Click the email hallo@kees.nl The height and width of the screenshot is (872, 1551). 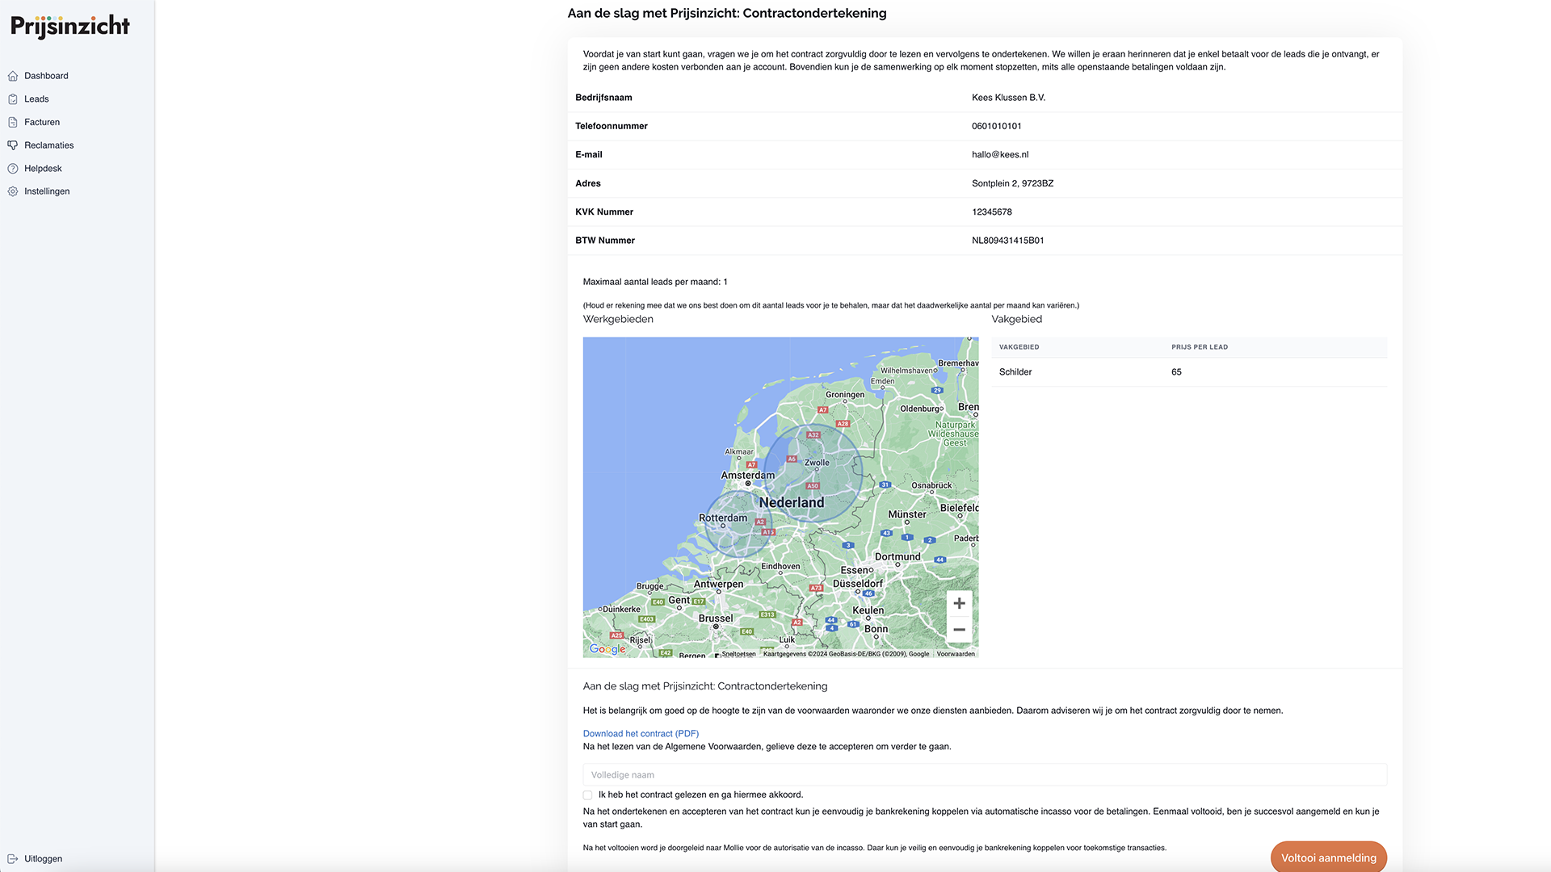1000,155
